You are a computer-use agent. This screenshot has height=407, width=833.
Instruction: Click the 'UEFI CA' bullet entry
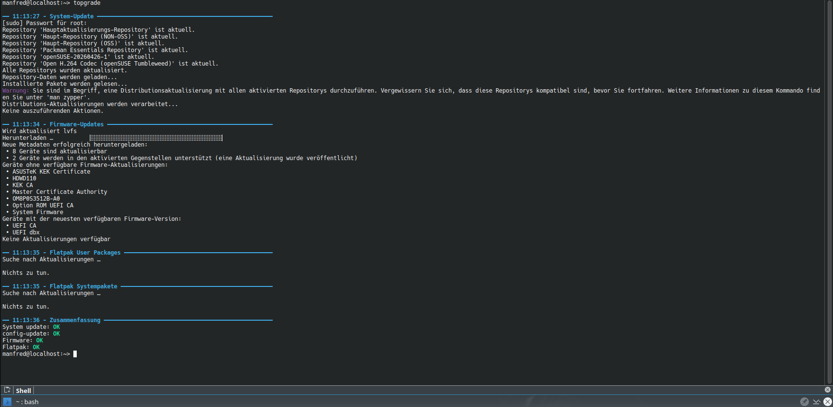coord(24,226)
